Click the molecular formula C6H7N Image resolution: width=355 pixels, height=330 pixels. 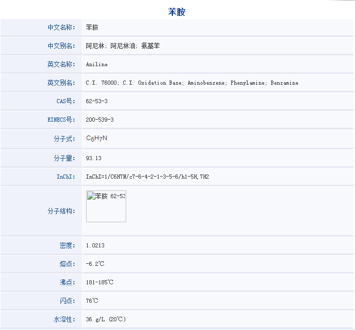(x=96, y=139)
